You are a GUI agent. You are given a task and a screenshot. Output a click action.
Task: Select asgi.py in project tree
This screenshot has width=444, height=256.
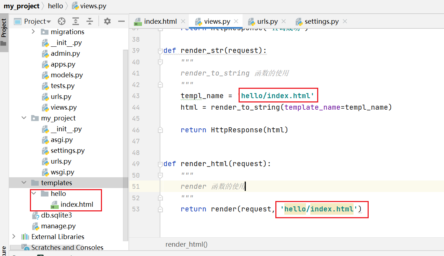(x=62, y=140)
